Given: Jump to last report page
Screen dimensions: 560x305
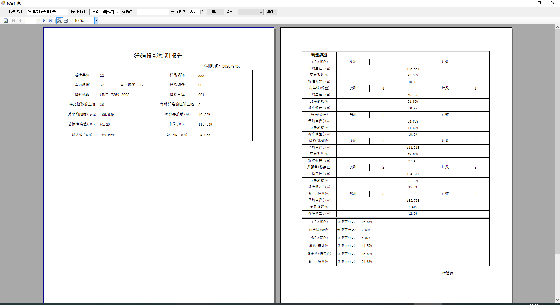Looking at the screenshot, I should (x=50, y=21).
